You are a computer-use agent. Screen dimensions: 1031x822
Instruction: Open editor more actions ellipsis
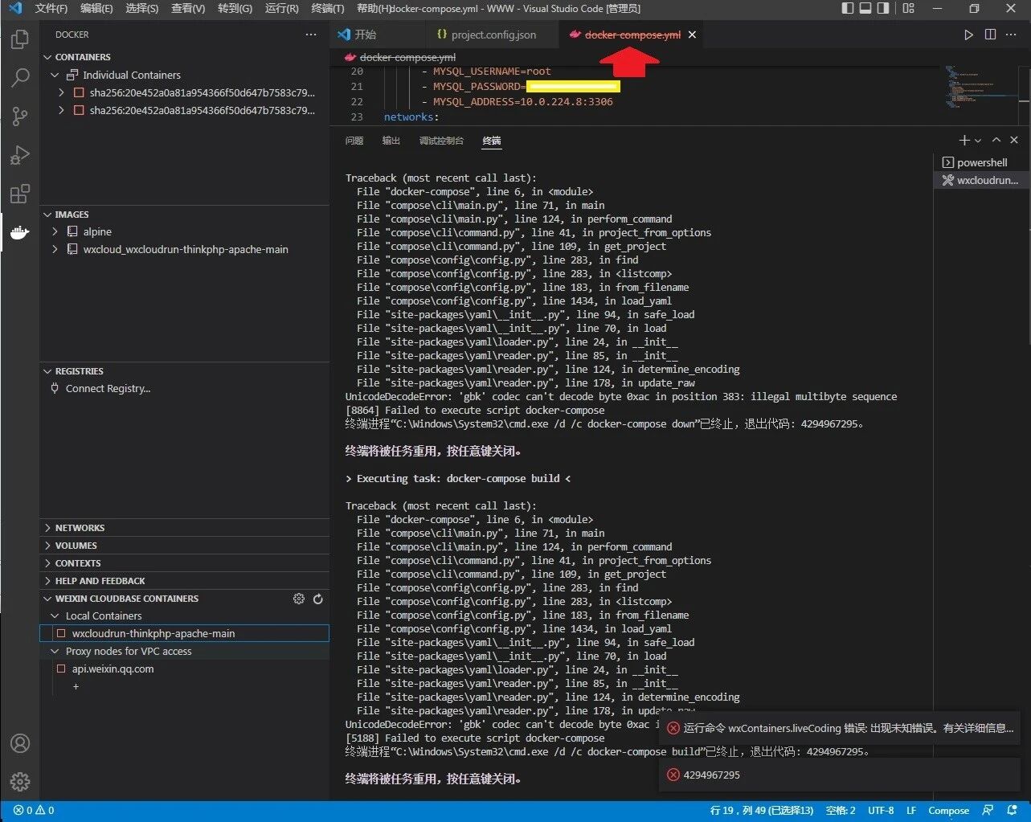coord(1012,35)
